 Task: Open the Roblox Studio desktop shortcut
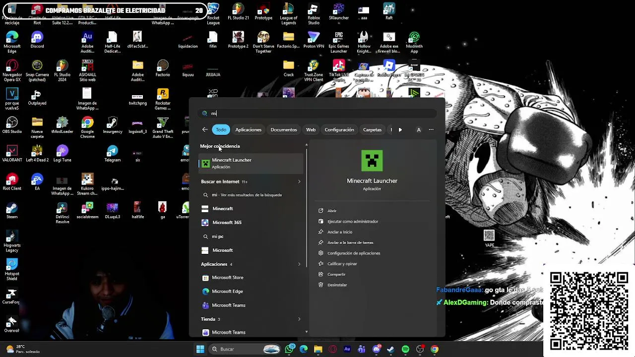pos(314,14)
